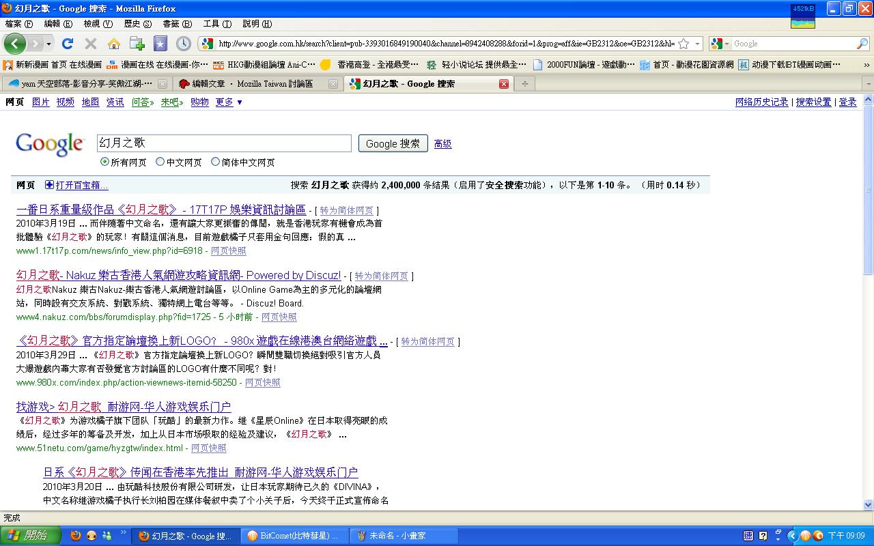
Task: Reload the current page
Action: [67, 44]
